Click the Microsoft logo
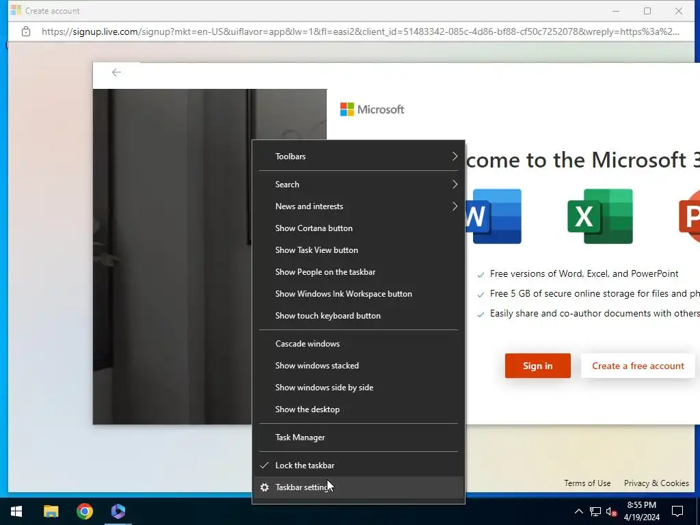 (x=372, y=109)
